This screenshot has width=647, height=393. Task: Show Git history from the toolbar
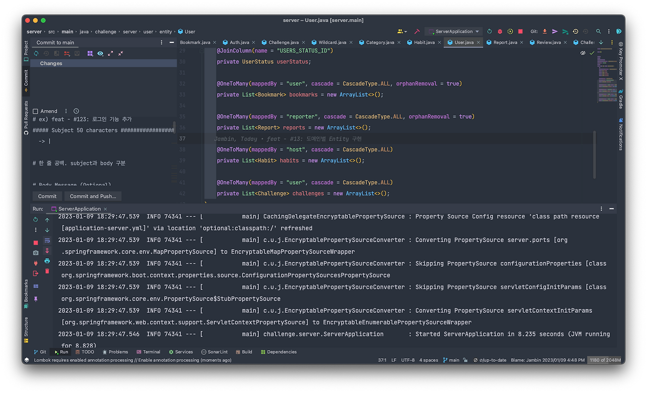575,31
